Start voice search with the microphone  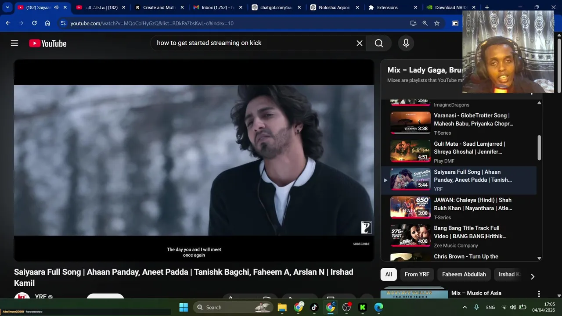pyautogui.click(x=406, y=43)
